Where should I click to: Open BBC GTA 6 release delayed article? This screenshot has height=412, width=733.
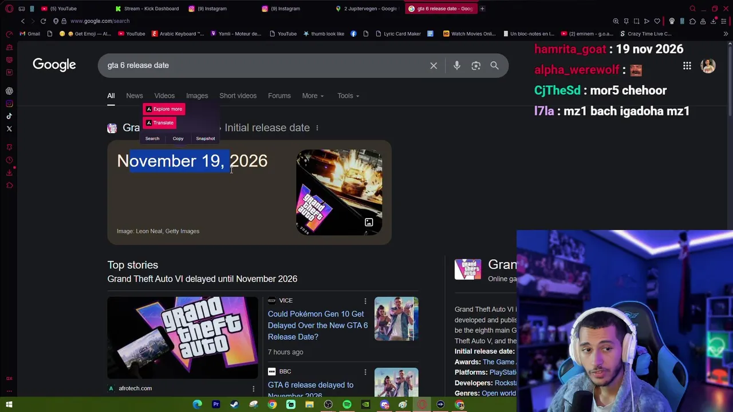[x=310, y=389]
